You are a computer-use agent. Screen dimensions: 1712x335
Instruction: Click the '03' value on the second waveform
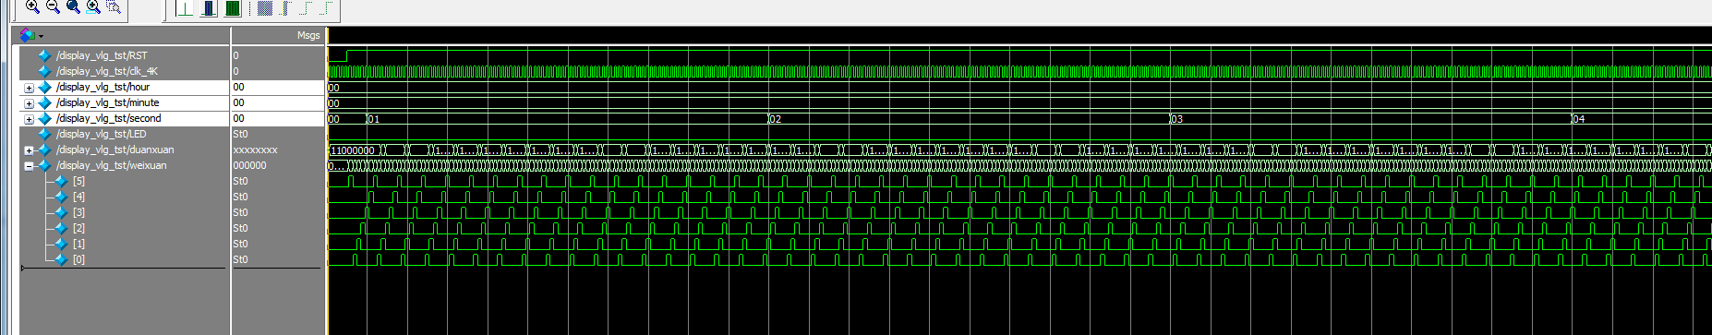(1176, 119)
